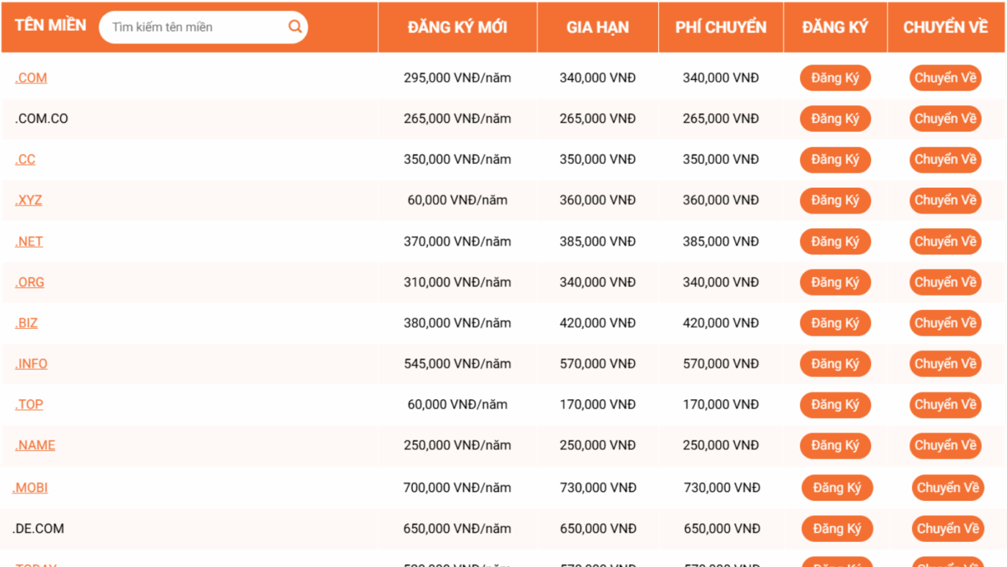Open the .TOP domain link
Image resolution: width=1007 pixels, height=567 pixels.
pyautogui.click(x=29, y=404)
